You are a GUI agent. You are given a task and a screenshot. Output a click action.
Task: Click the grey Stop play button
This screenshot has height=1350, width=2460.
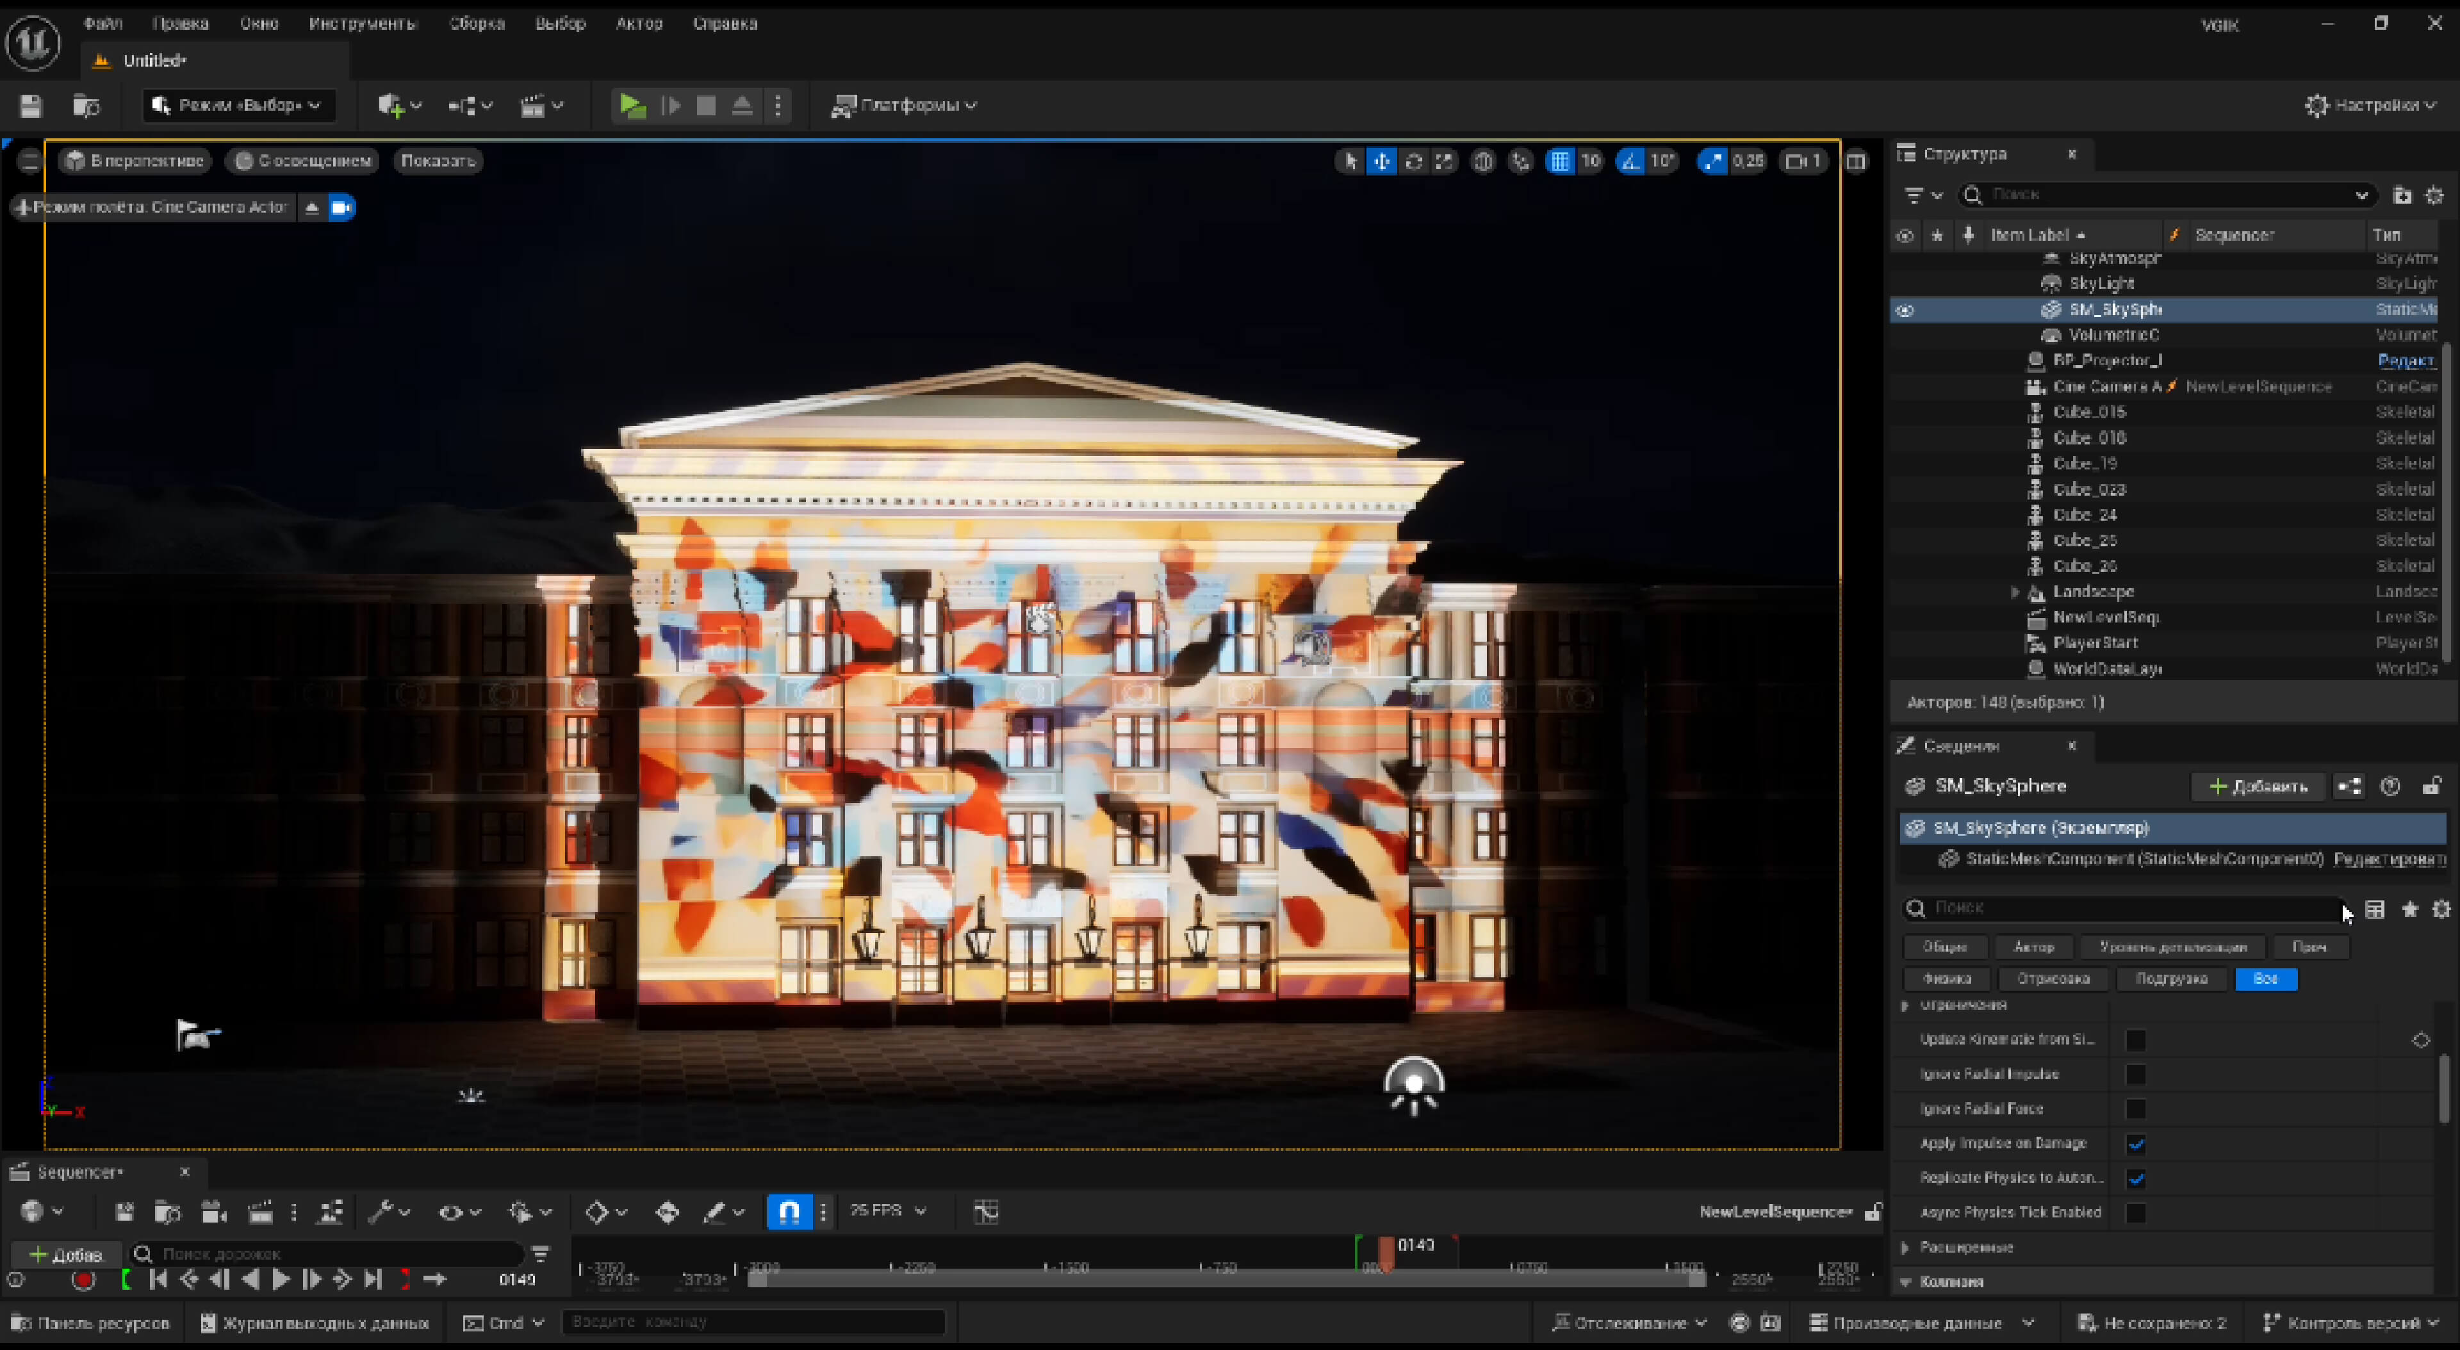pos(706,105)
